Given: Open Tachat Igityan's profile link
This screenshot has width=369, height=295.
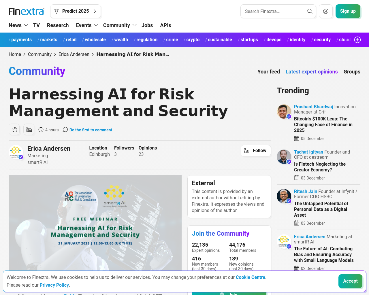Looking at the screenshot, I should point(308,152).
